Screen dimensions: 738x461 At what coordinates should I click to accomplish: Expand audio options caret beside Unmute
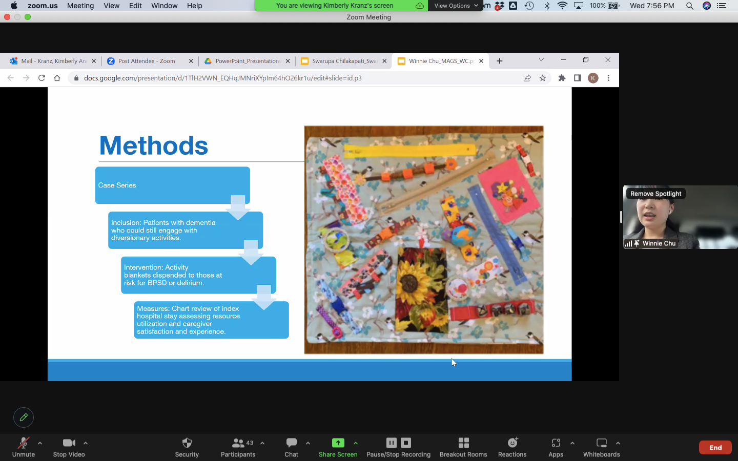click(x=40, y=443)
